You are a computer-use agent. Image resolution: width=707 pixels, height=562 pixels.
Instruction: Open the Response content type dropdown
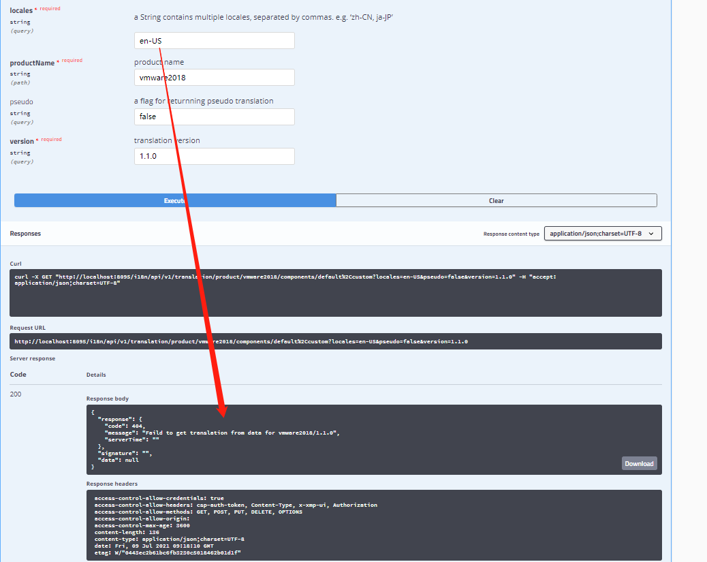(602, 233)
